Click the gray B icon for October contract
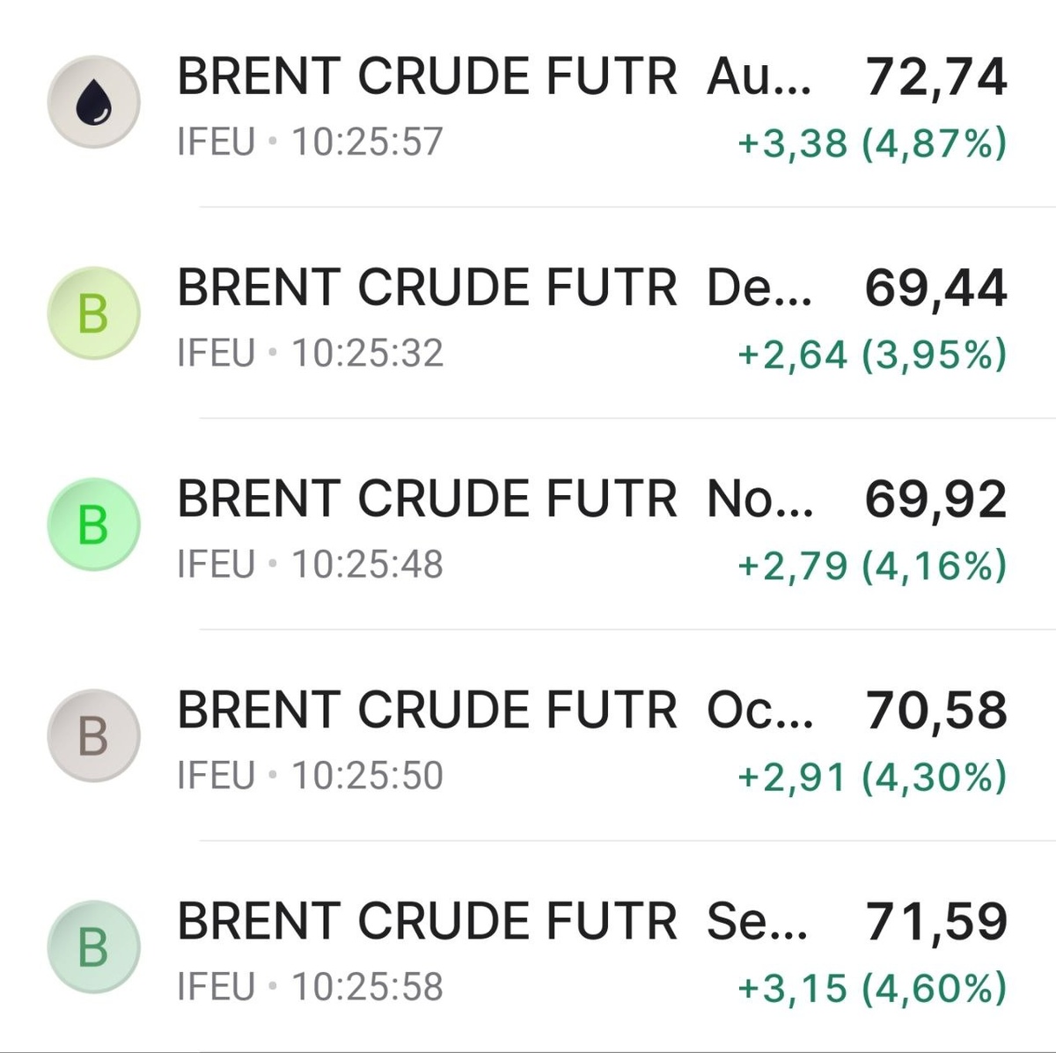Viewport: 1056px width, 1053px height. coord(93,736)
